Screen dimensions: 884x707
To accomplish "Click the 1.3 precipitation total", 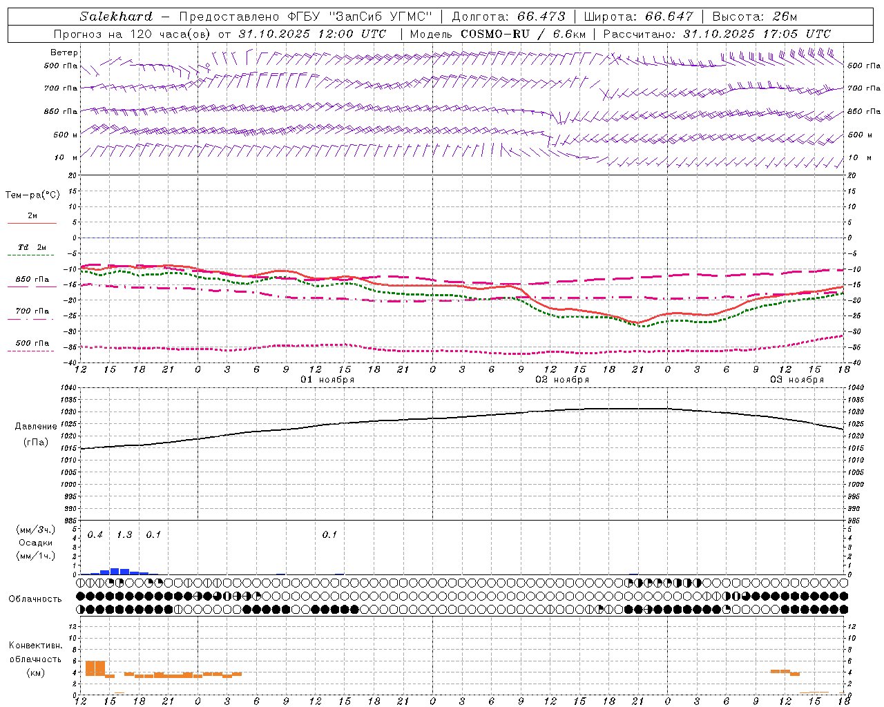I will pyautogui.click(x=124, y=535).
